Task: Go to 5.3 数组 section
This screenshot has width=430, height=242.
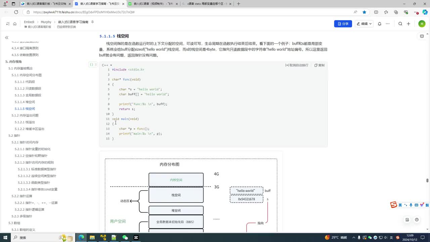Action: pos(14,223)
